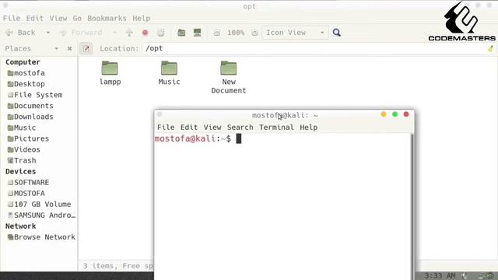Screen dimensions: 498x280
Task: Open Music in the Places sidebar
Action: click(22, 128)
